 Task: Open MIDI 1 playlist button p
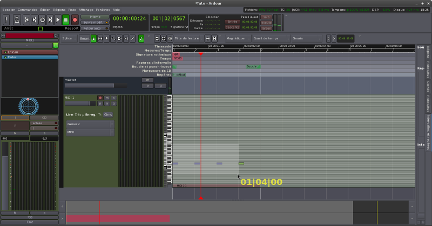point(100,104)
